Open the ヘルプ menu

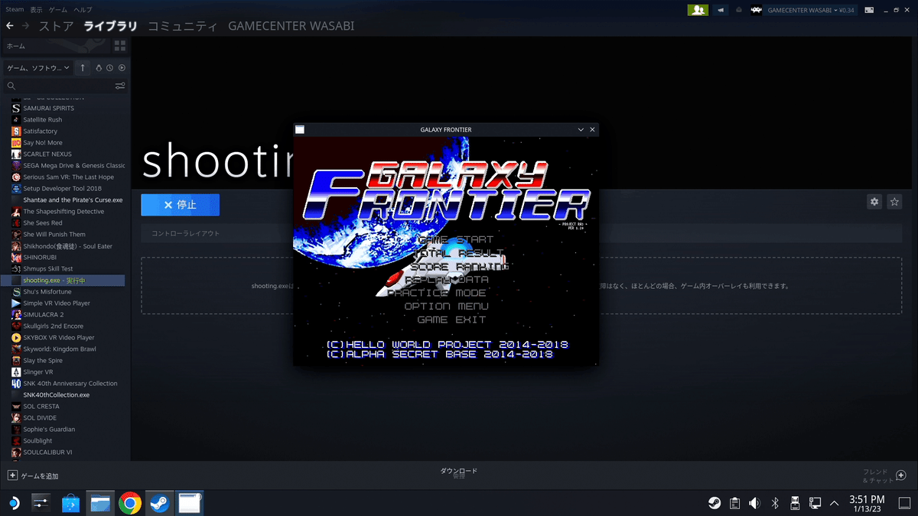(x=82, y=9)
